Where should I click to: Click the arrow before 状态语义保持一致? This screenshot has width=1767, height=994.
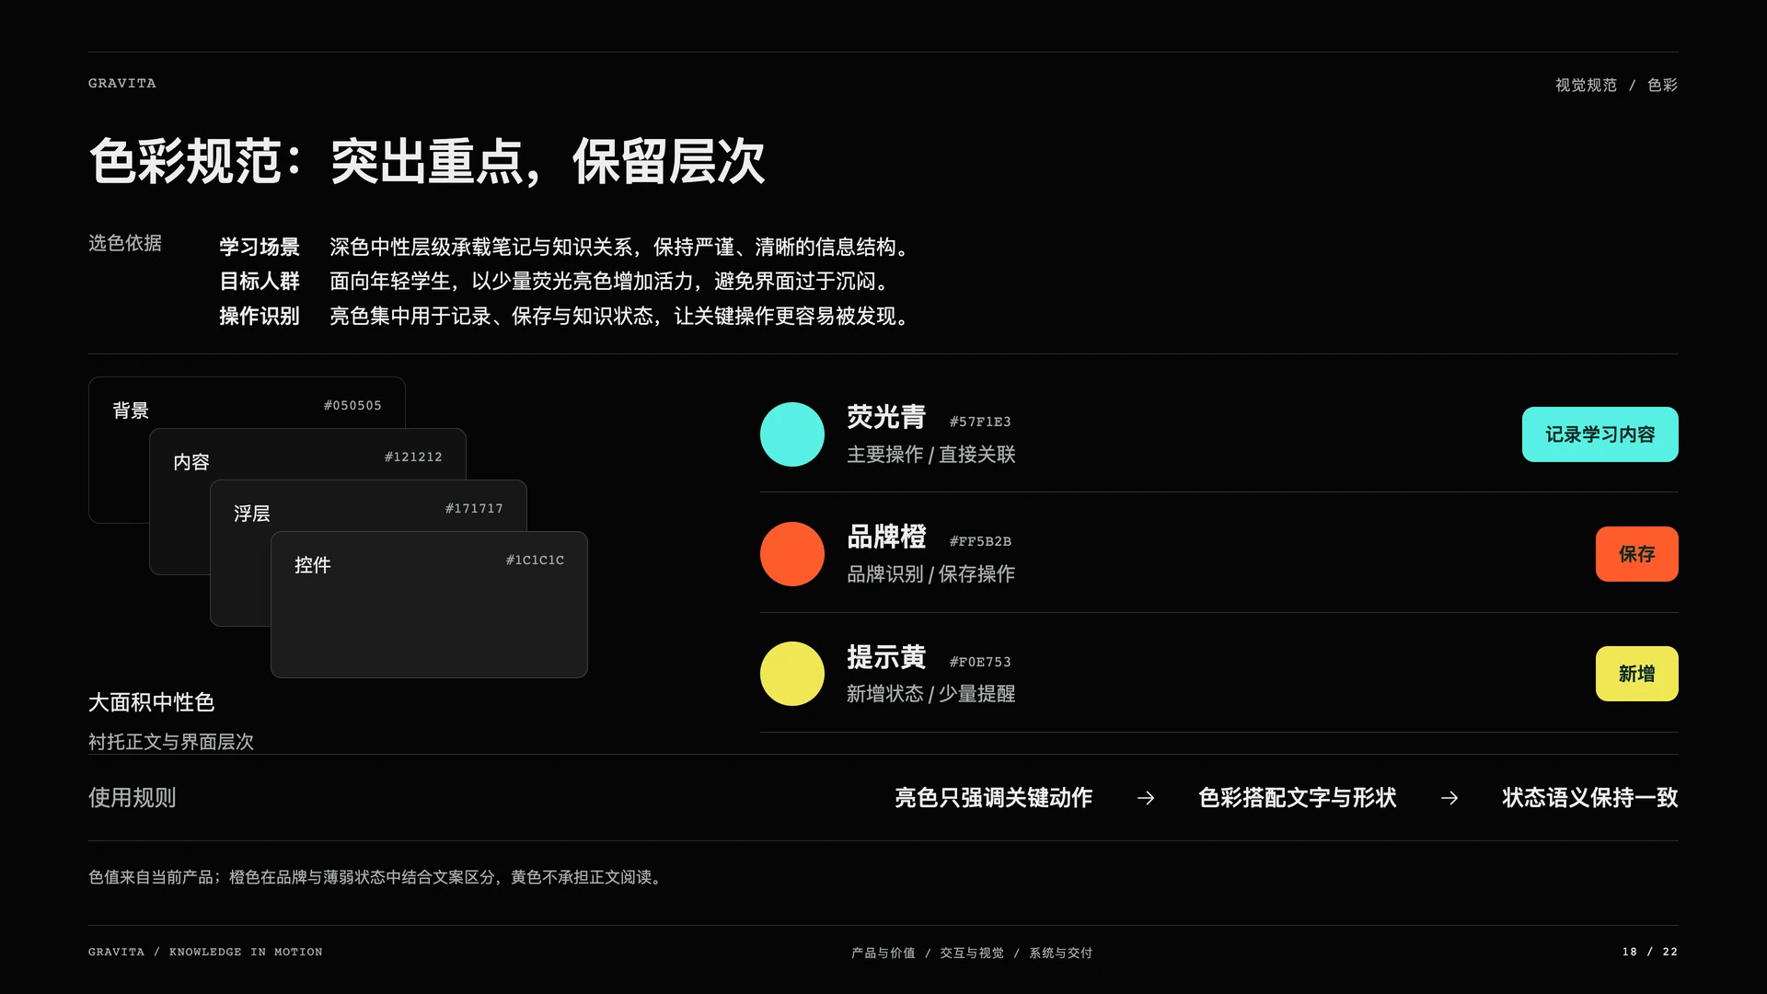pos(1449,798)
